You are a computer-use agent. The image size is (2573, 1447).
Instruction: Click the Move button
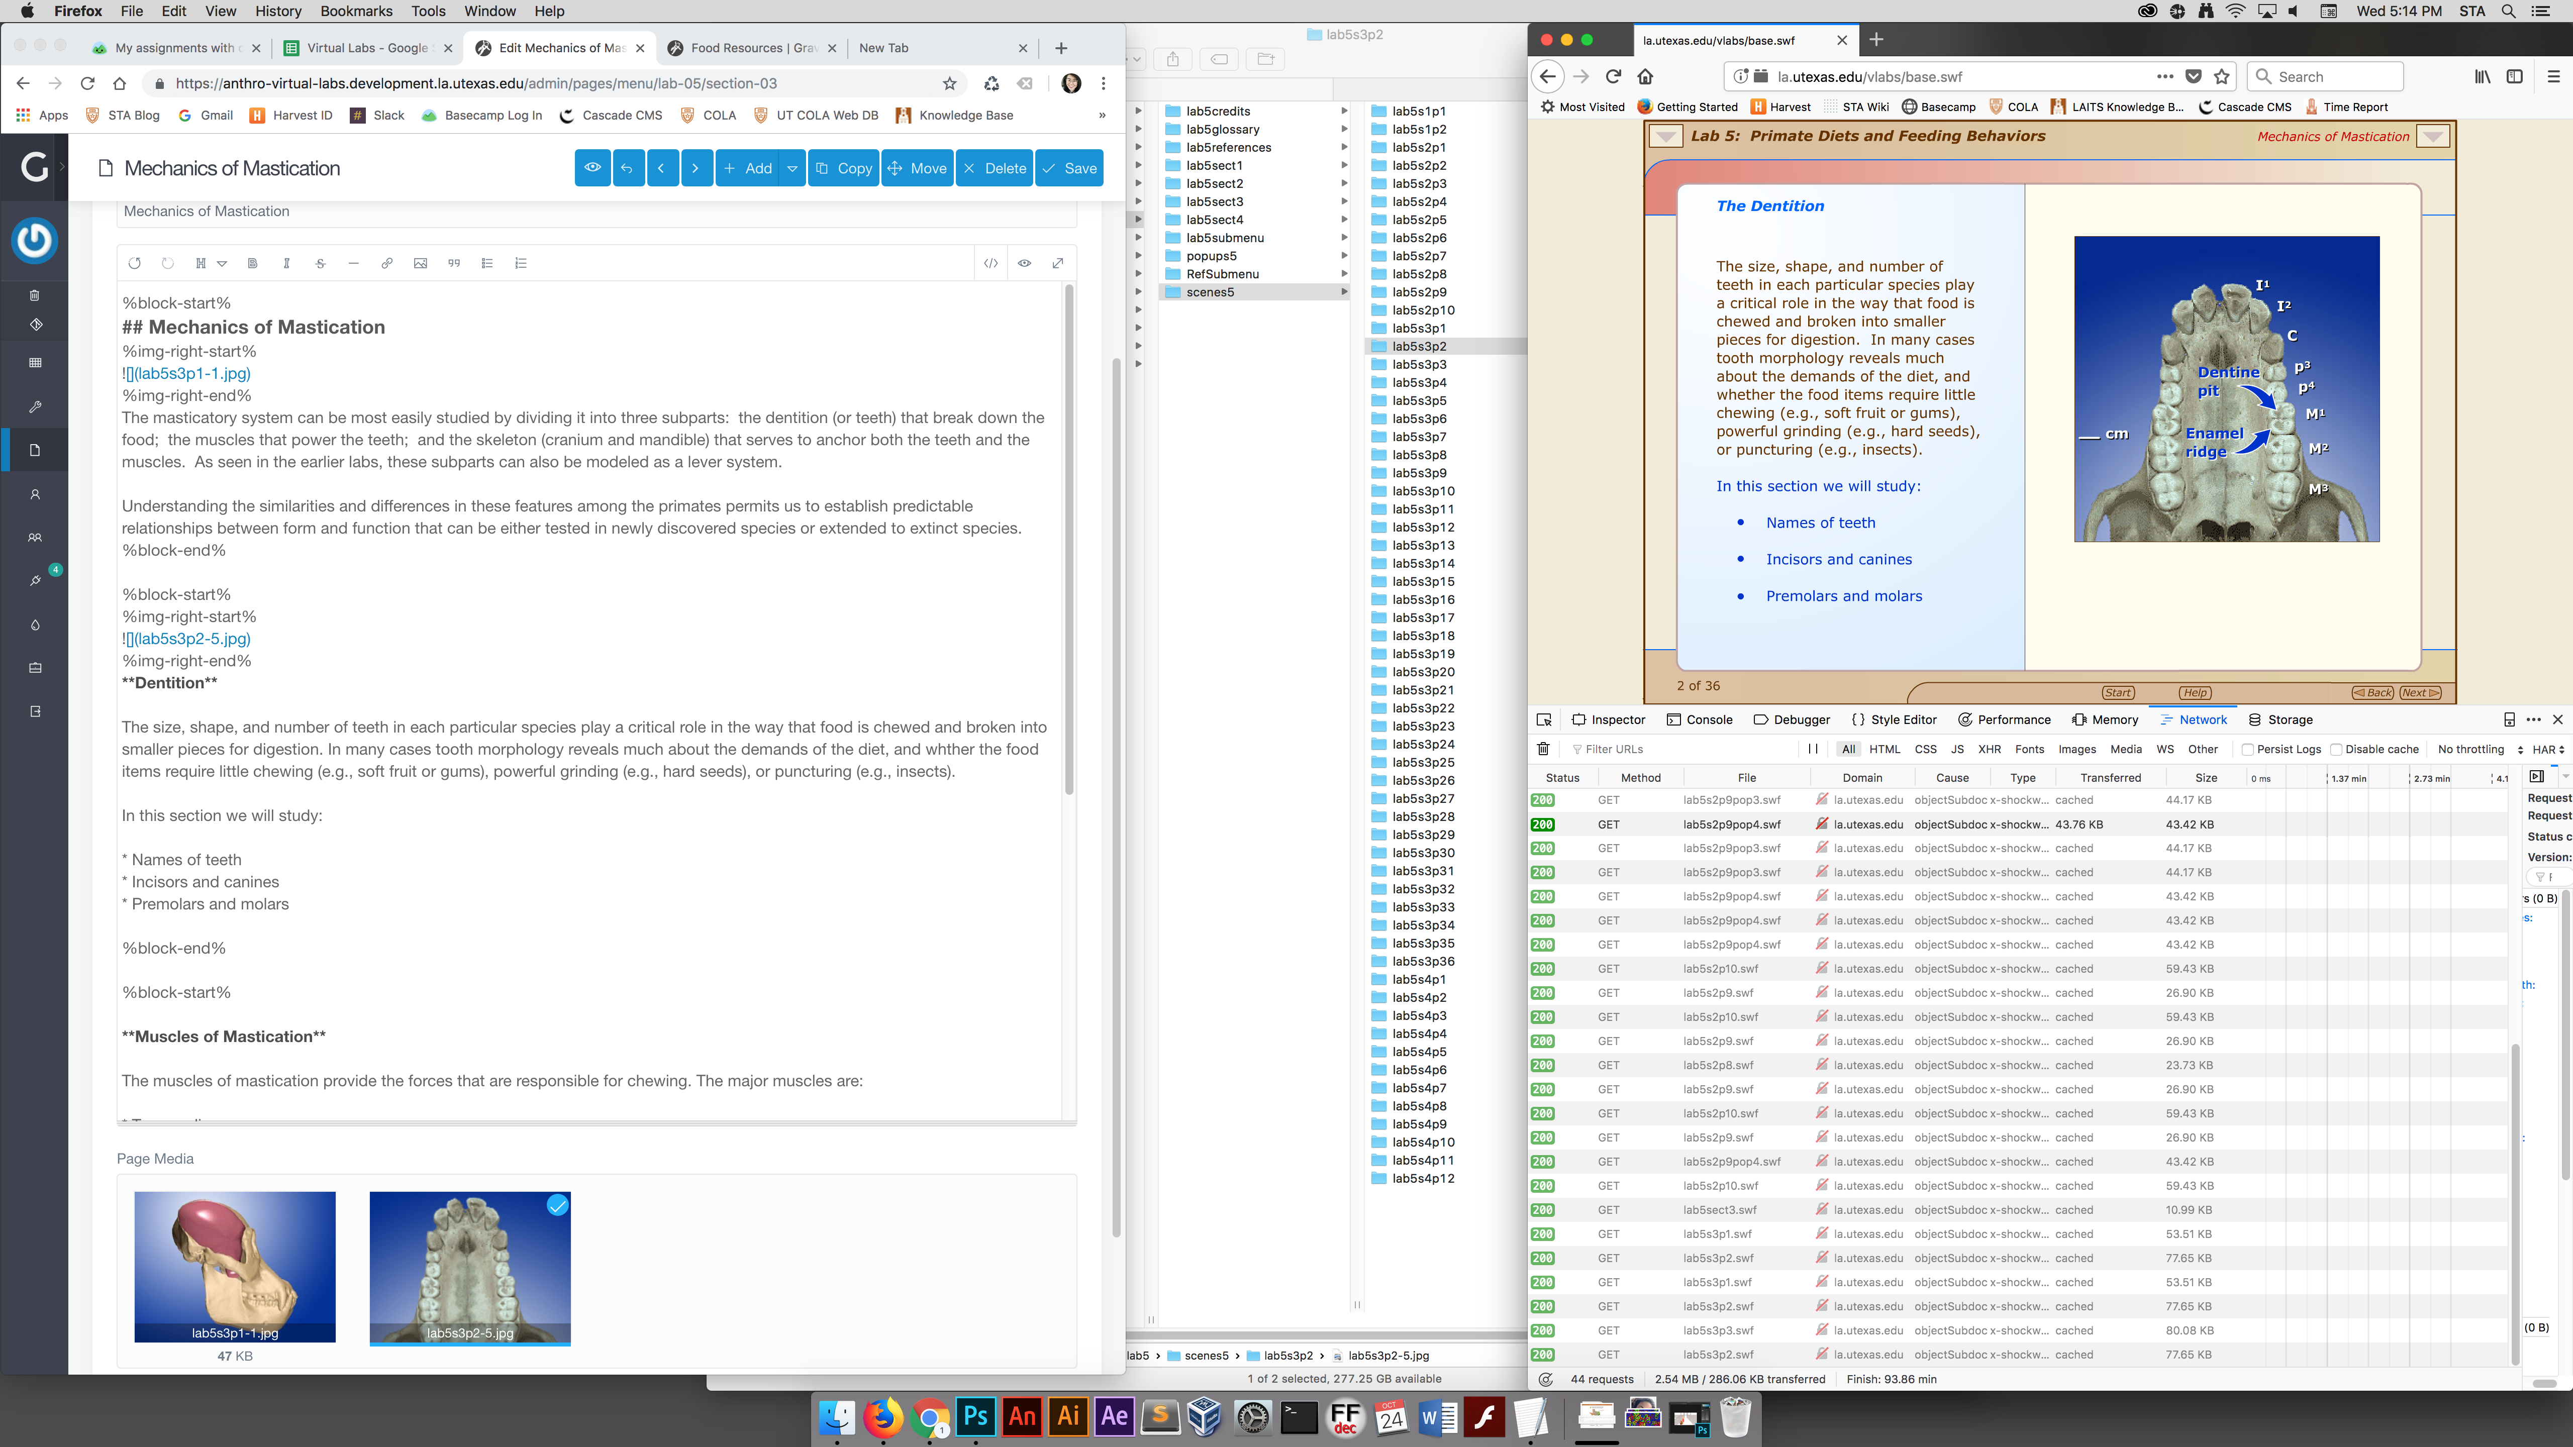click(917, 168)
